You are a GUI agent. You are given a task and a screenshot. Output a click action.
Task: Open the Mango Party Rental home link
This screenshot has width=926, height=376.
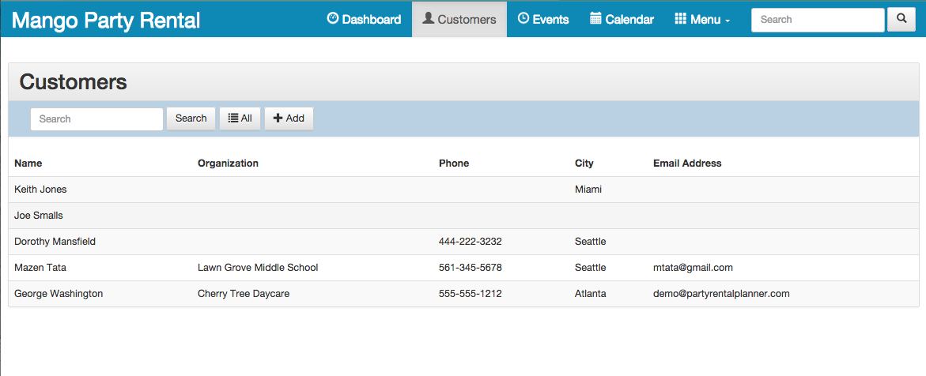[106, 20]
